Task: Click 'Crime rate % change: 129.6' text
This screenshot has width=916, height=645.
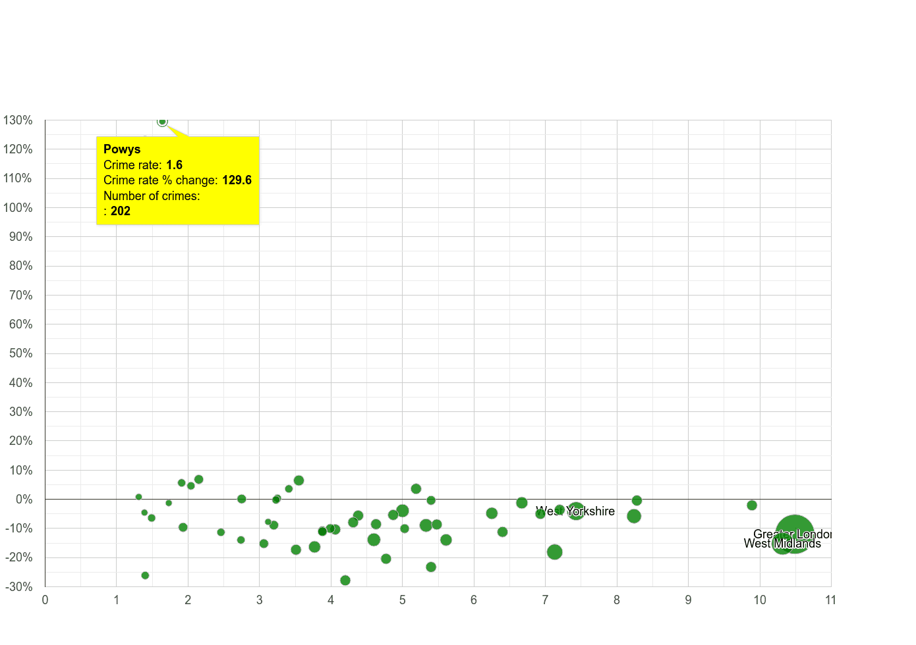Action: 177,180
